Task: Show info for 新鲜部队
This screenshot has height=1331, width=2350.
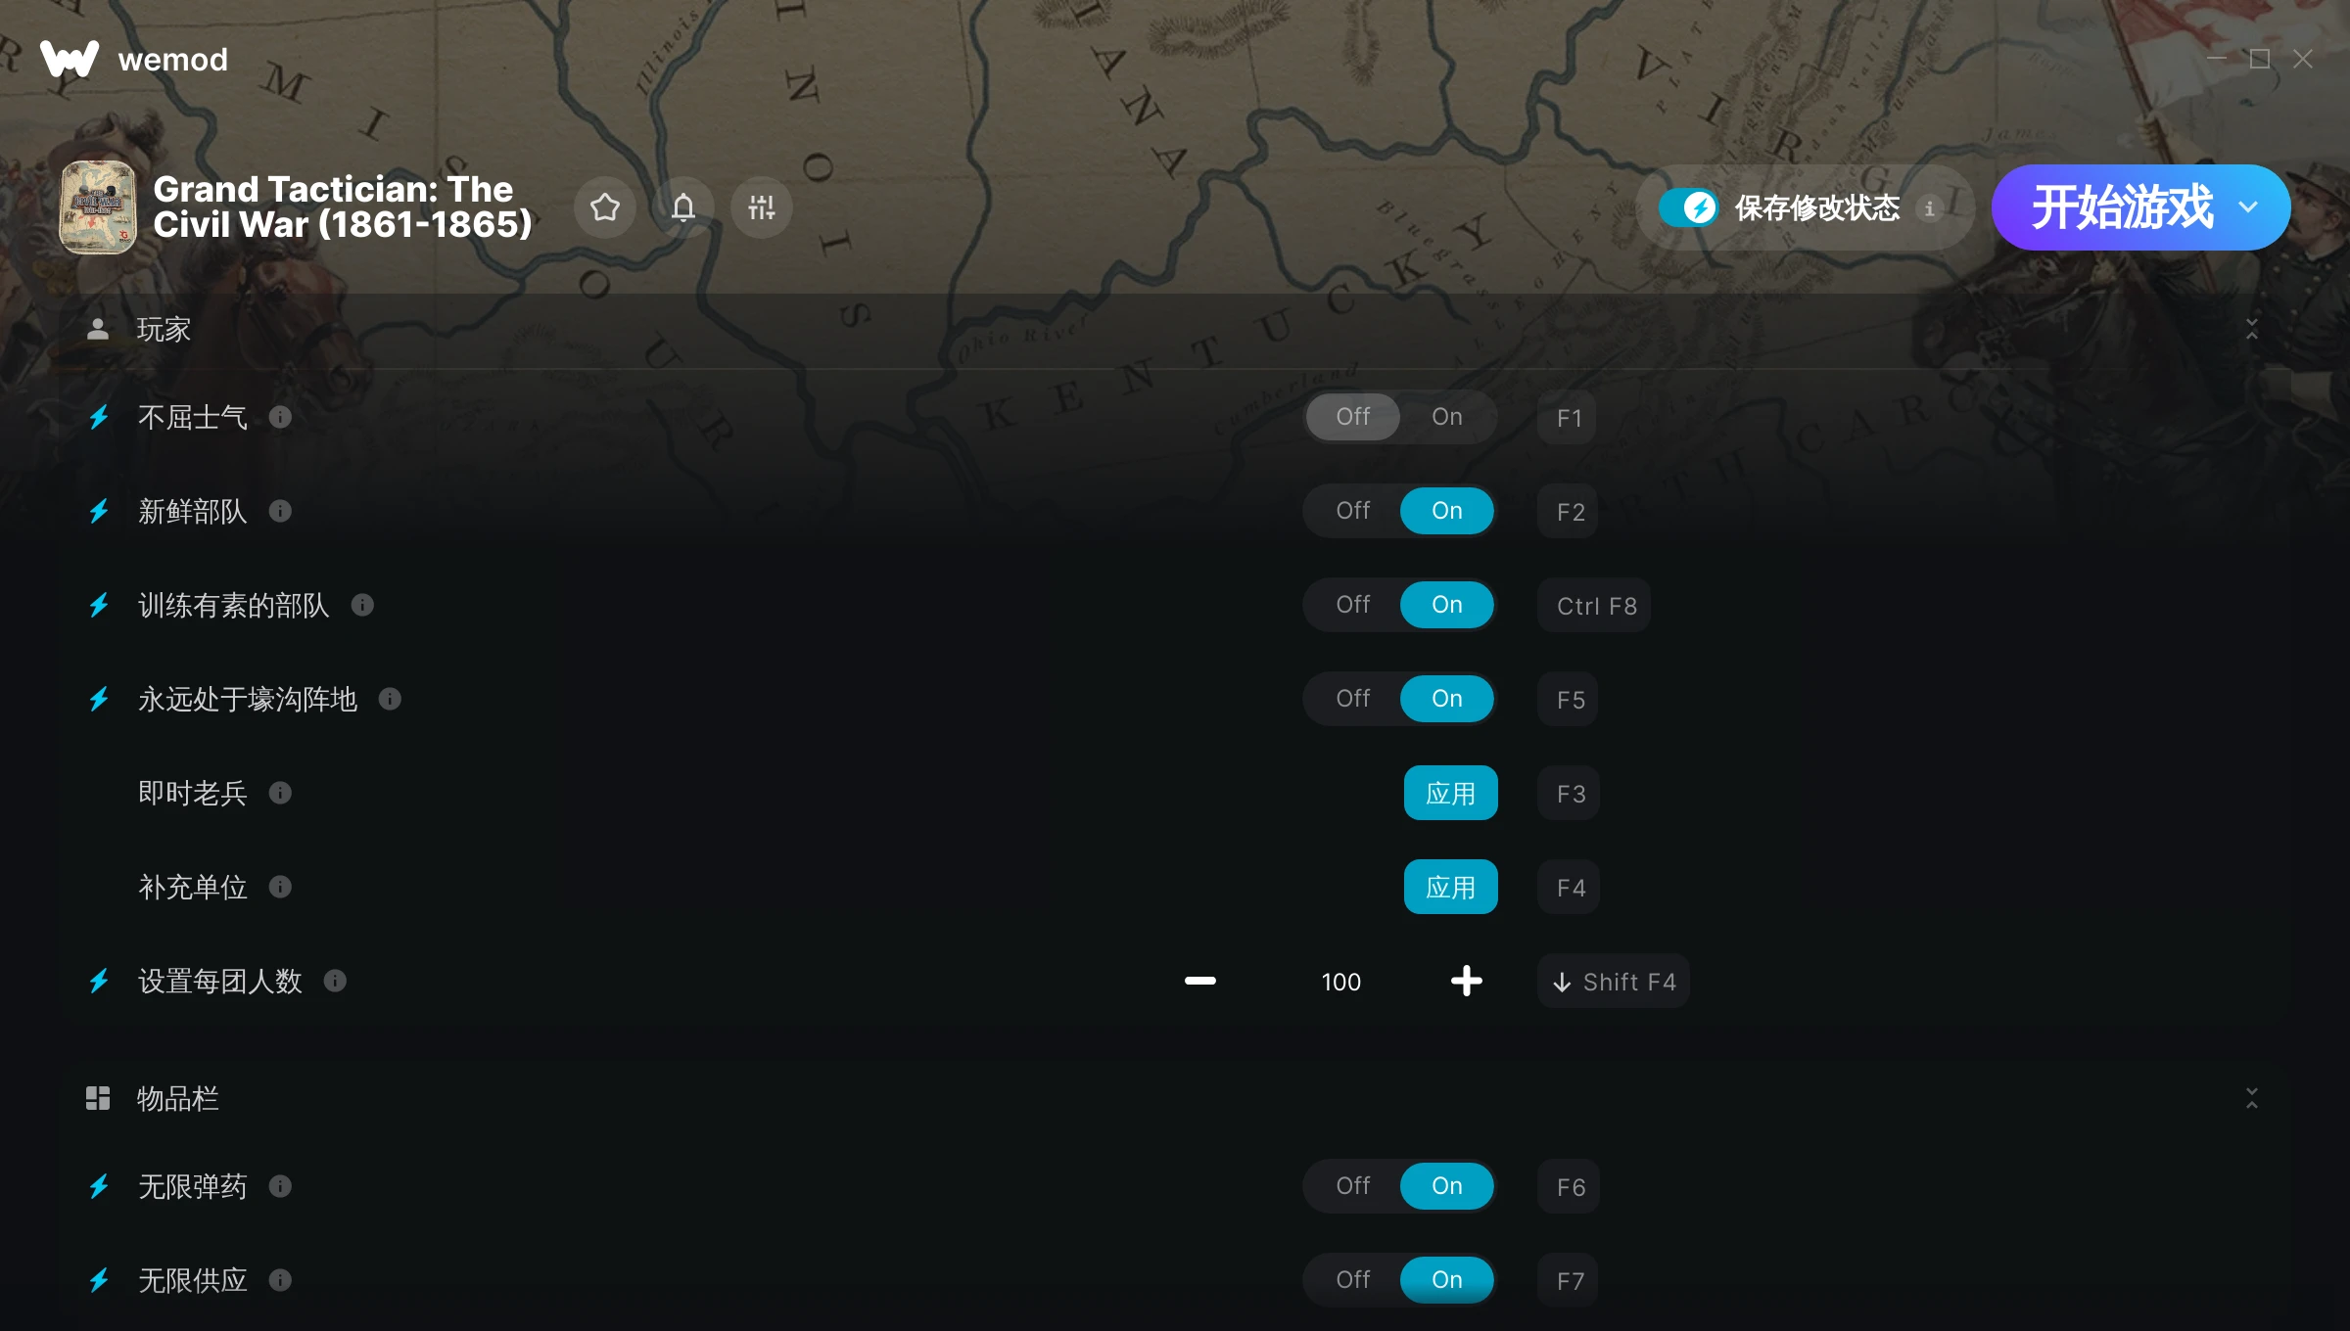Action: pyautogui.click(x=280, y=511)
